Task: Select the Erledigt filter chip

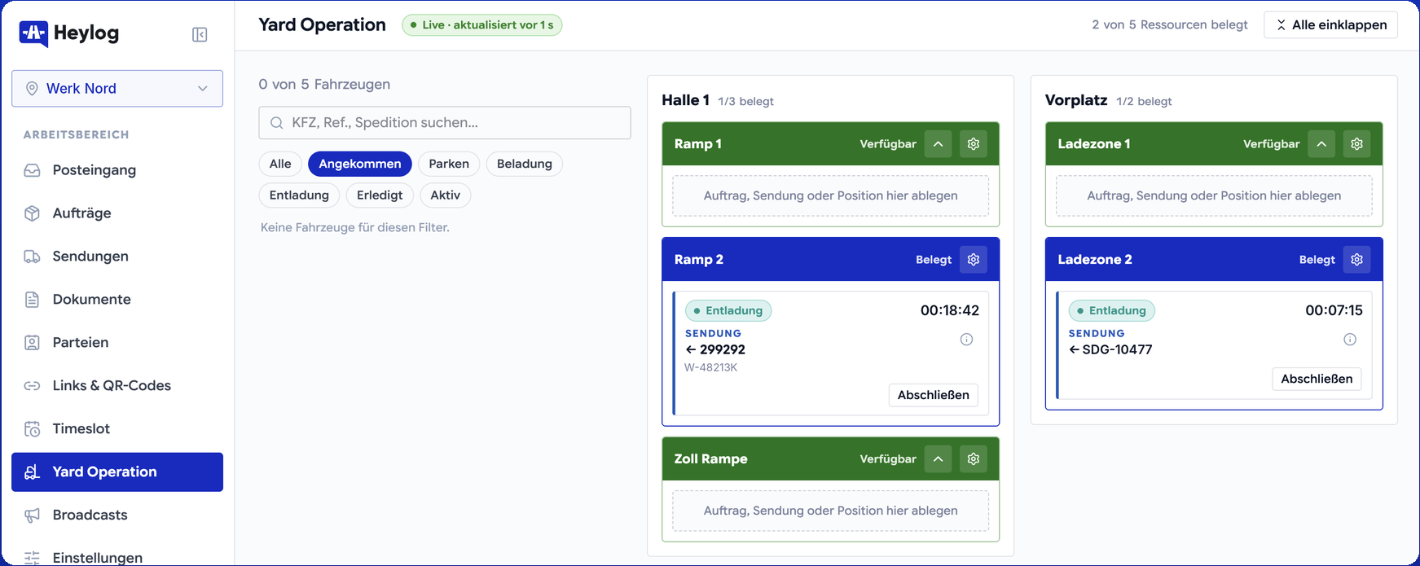Action: tap(380, 195)
